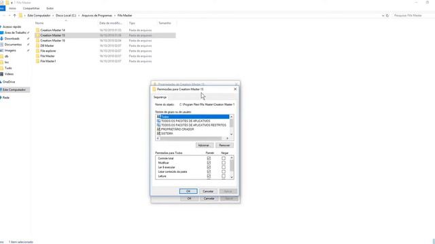This screenshot has height=244, width=435.
Task: Select the Segurança tab in the dialog
Action: [160, 97]
